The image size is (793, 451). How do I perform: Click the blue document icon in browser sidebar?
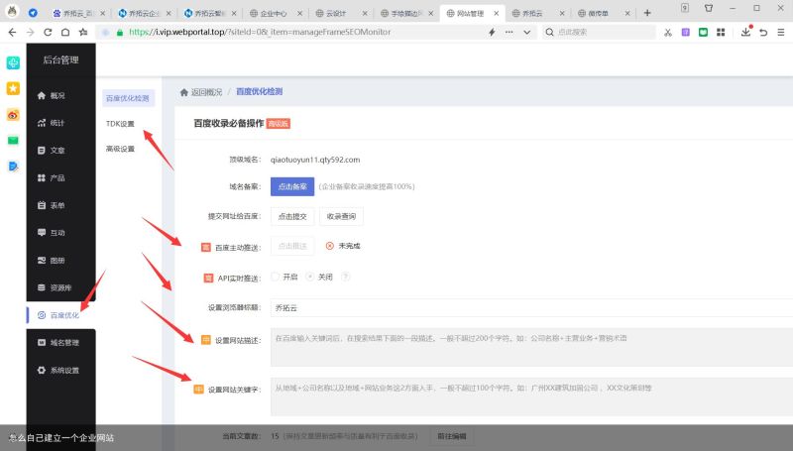click(x=13, y=167)
